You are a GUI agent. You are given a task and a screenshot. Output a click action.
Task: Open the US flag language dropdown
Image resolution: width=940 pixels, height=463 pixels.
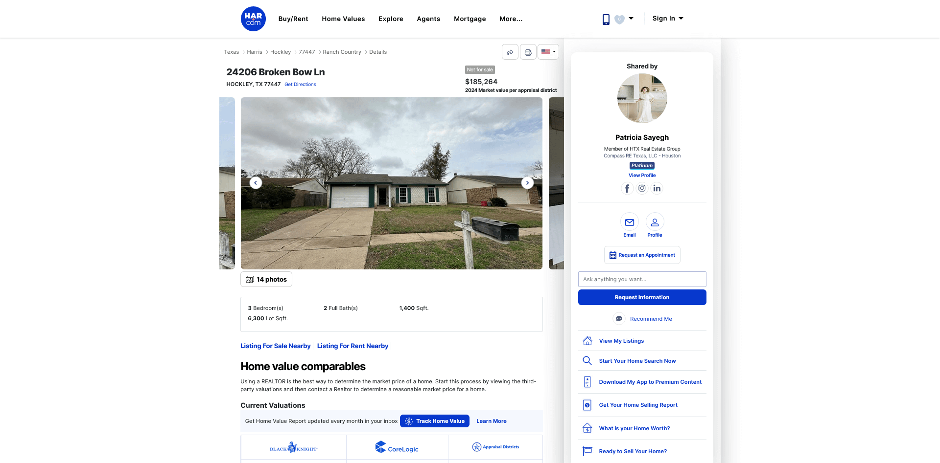[548, 52]
